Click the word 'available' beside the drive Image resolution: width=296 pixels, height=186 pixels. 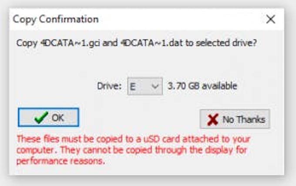pos(220,86)
